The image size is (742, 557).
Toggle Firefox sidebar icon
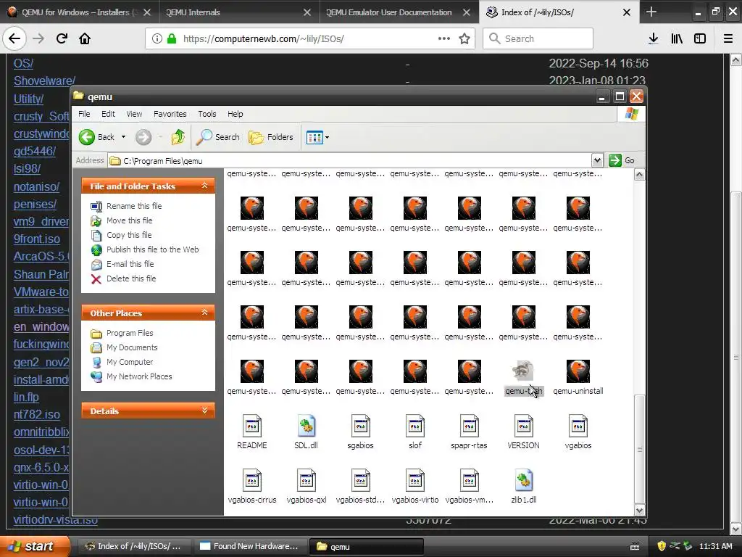(x=700, y=38)
